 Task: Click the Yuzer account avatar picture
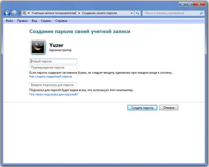point(38,47)
